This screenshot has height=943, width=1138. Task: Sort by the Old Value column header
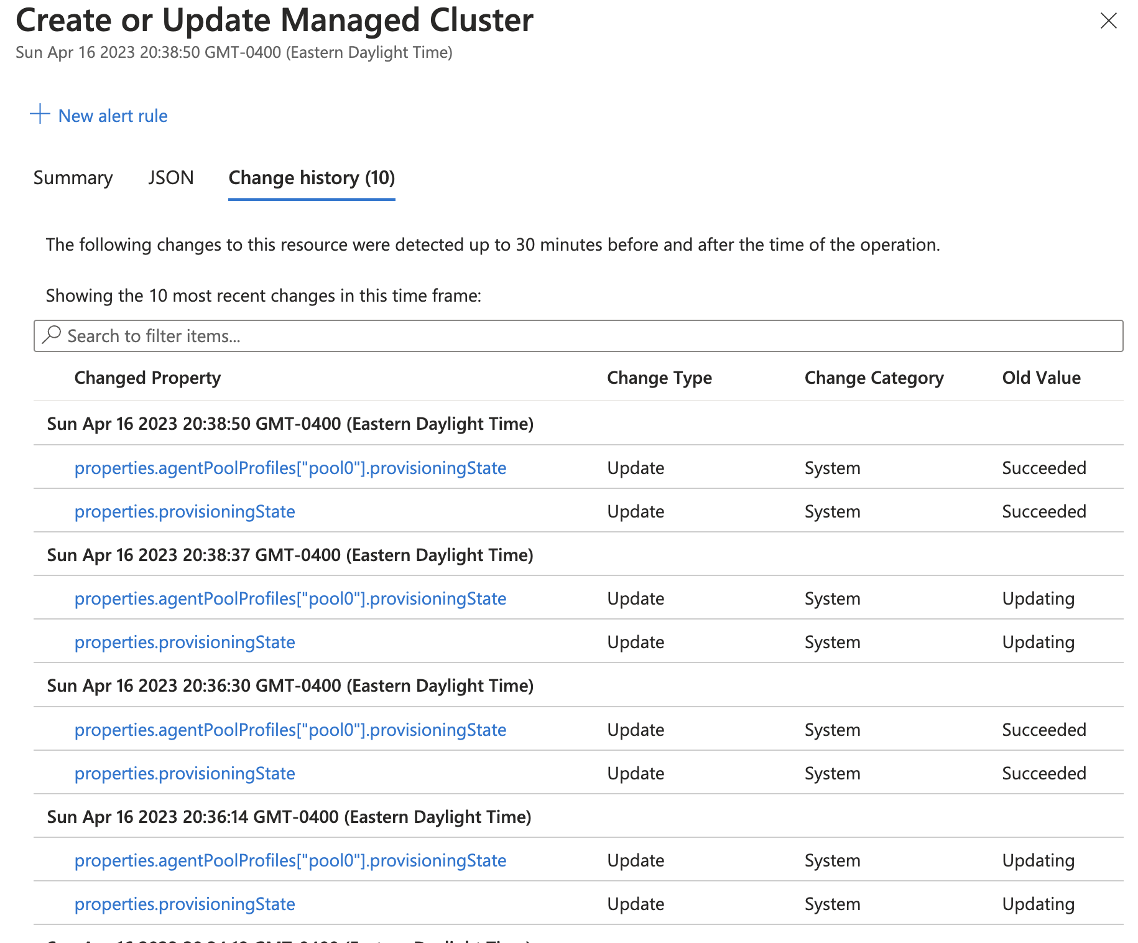[1041, 378]
